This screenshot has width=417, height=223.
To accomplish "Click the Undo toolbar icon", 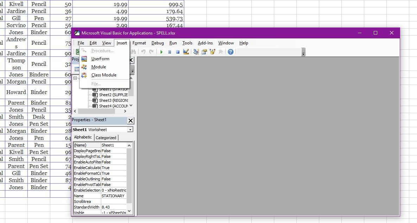I will pos(143,52).
